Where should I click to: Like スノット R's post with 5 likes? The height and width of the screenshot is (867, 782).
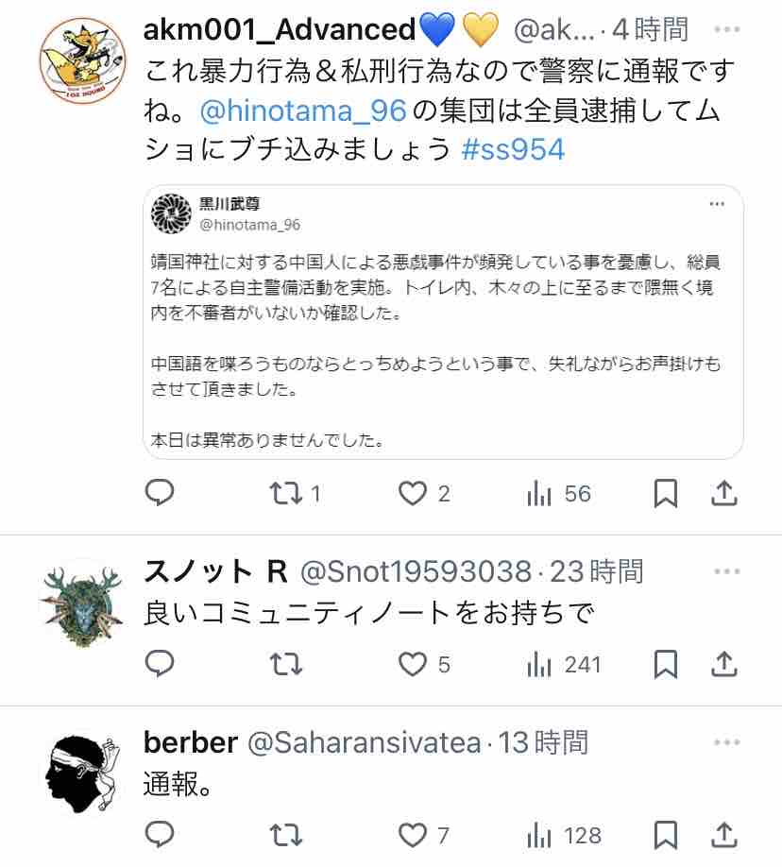point(424,664)
